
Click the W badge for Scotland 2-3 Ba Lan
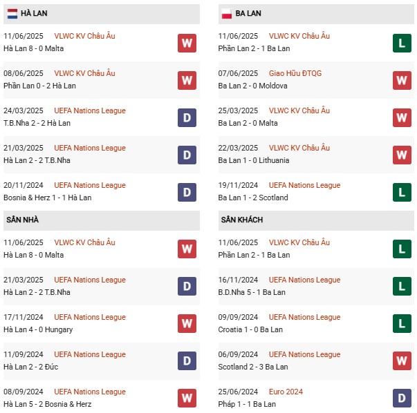click(402, 361)
